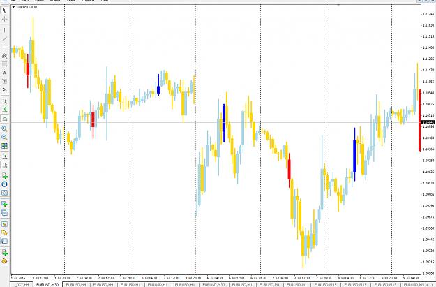
Task: Create a New Chart
Action: [x=4, y=204]
